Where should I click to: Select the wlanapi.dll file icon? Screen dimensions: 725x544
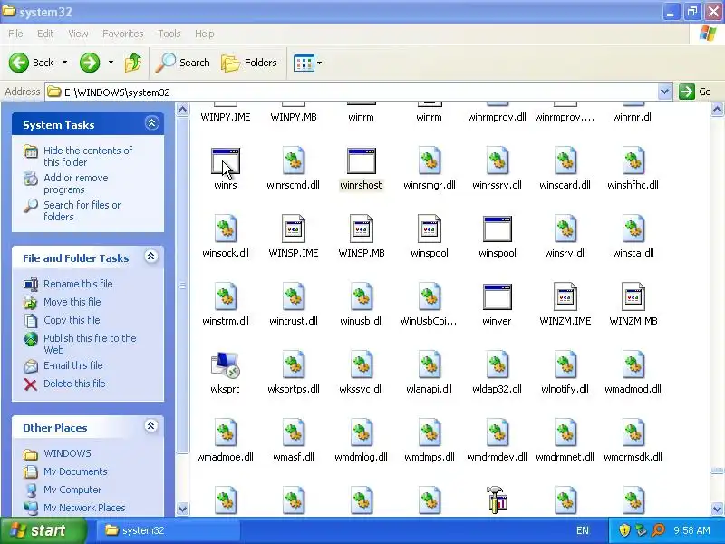[429, 364]
